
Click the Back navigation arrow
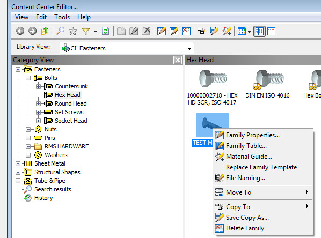20,31
